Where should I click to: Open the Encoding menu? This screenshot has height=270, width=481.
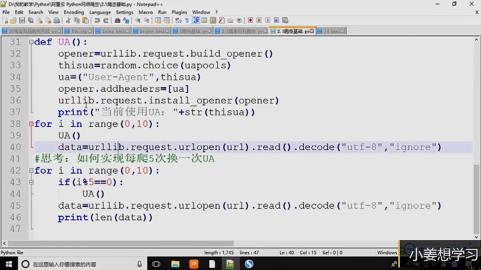74,12
